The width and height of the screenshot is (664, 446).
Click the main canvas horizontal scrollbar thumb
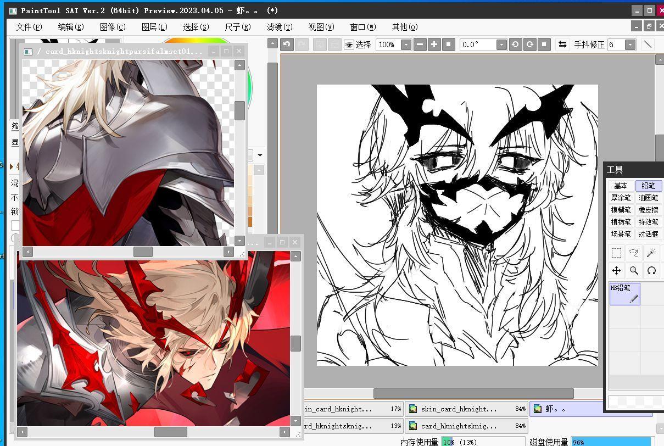coord(473,393)
